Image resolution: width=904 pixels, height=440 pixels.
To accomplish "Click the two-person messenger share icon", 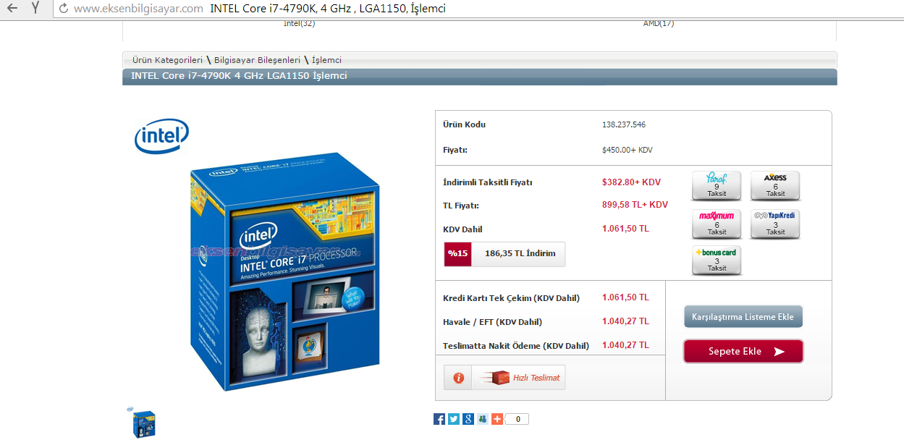I will coord(483,419).
